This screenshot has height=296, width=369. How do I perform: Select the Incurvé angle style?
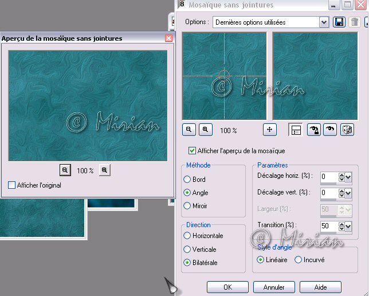[299, 260]
